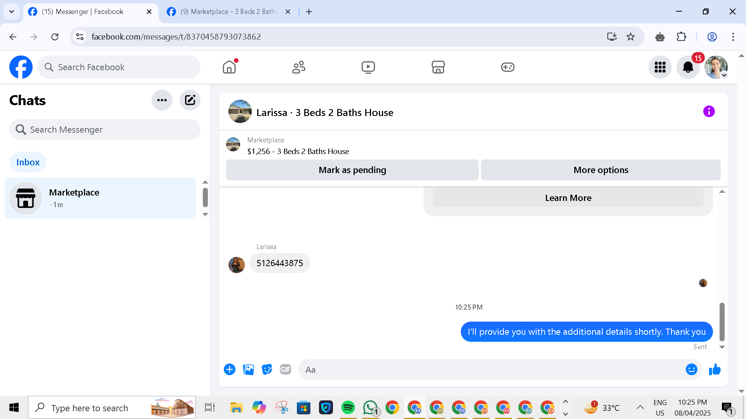Open conversation information icon
The width and height of the screenshot is (746, 419).
[709, 112]
